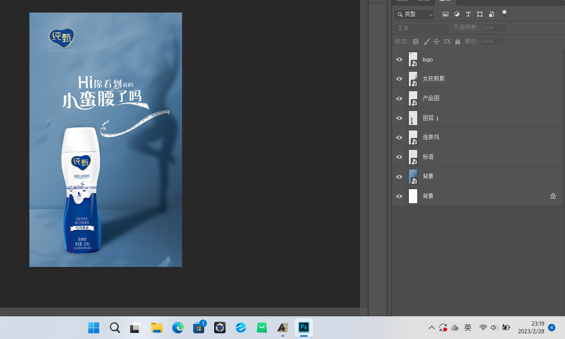
Task: Click the 产品图 layer thumbnail
Action: point(413,98)
